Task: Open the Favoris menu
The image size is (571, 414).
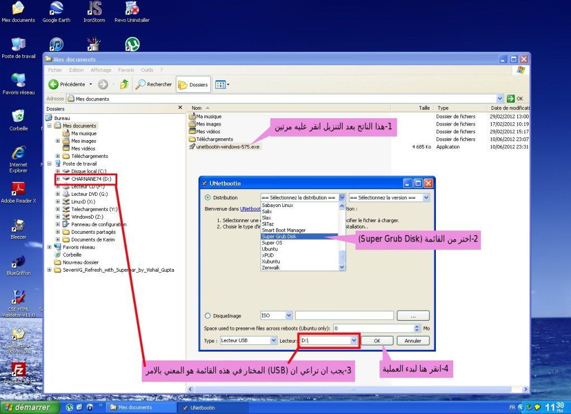Action: tap(126, 70)
